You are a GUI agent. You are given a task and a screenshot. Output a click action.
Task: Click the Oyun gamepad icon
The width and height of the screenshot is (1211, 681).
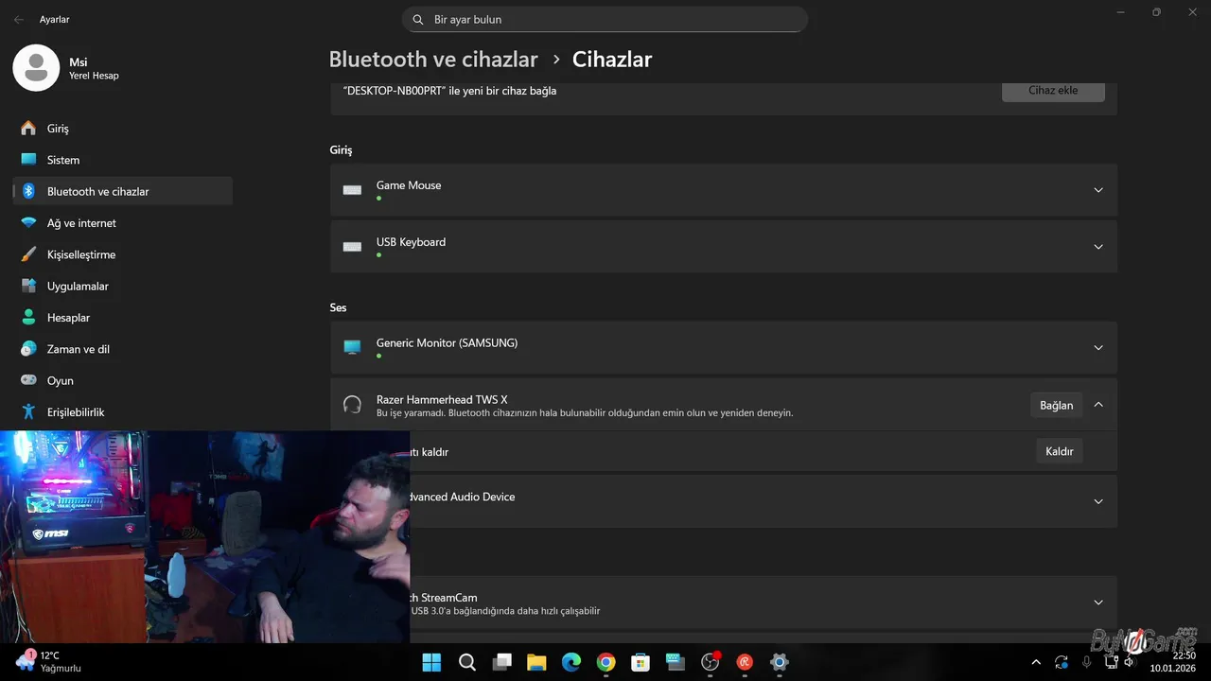click(28, 380)
